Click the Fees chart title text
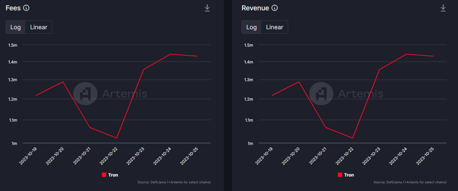The image size is (458, 191). click(x=13, y=8)
